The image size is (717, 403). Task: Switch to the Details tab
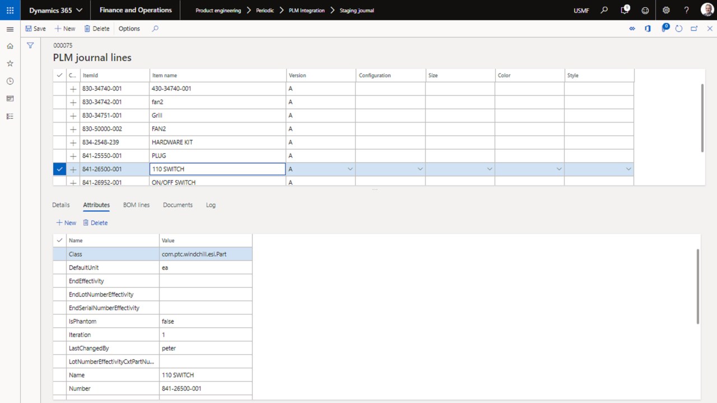click(x=61, y=205)
